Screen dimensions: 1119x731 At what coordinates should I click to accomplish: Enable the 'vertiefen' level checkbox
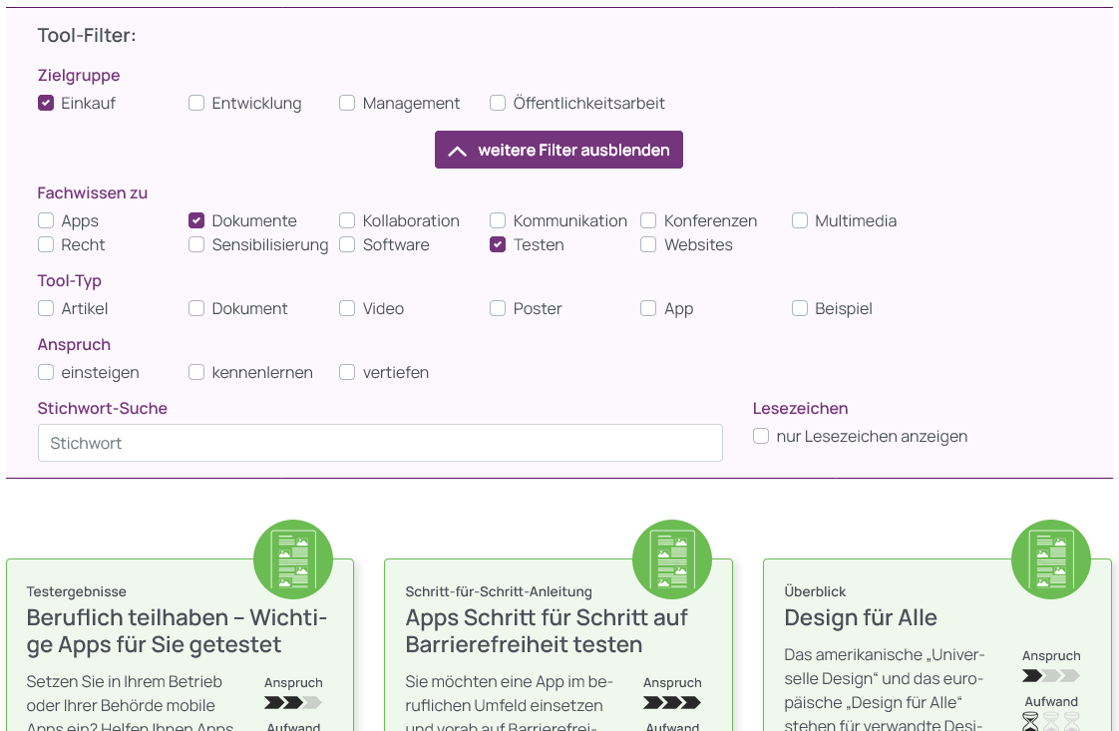click(x=347, y=372)
